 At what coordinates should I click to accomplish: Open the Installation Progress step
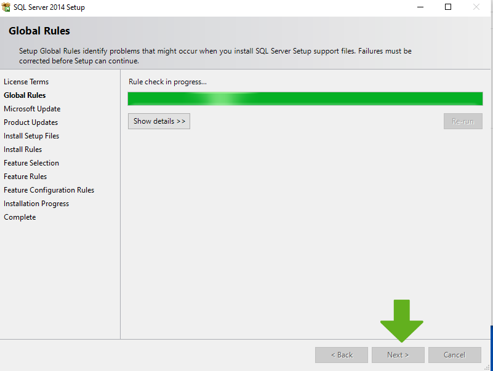click(x=36, y=204)
